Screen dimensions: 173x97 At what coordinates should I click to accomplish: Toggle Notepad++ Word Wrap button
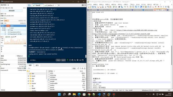(x=136, y=7)
